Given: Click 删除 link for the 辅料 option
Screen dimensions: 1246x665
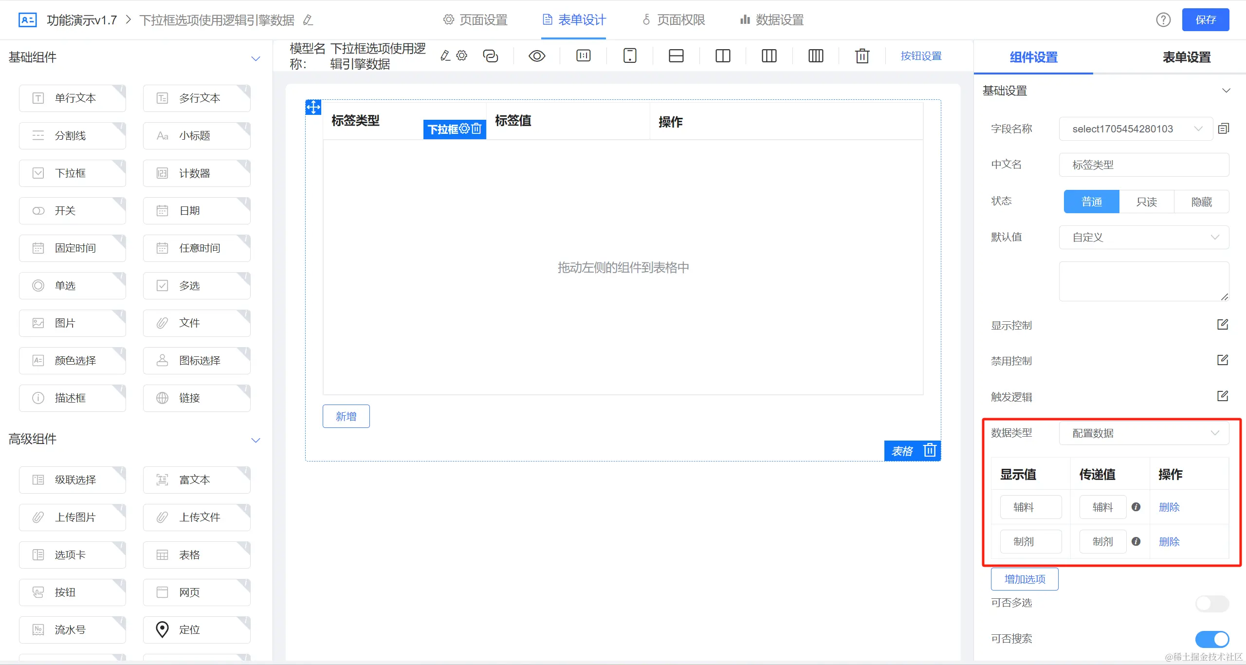Looking at the screenshot, I should pyautogui.click(x=1169, y=507).
